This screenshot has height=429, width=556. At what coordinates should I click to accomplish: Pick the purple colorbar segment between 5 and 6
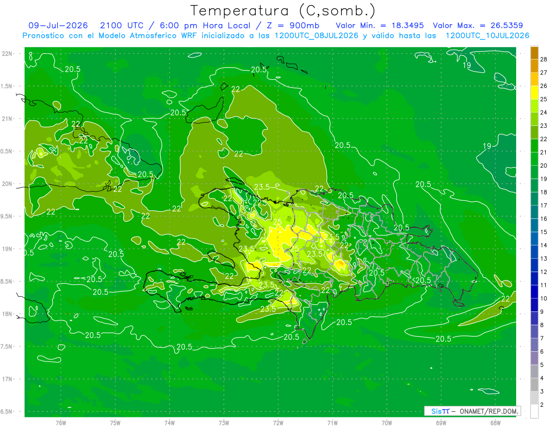534,358
